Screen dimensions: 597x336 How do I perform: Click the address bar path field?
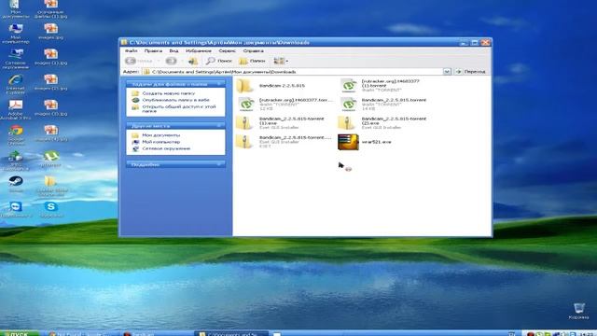[x=292, y=72]
